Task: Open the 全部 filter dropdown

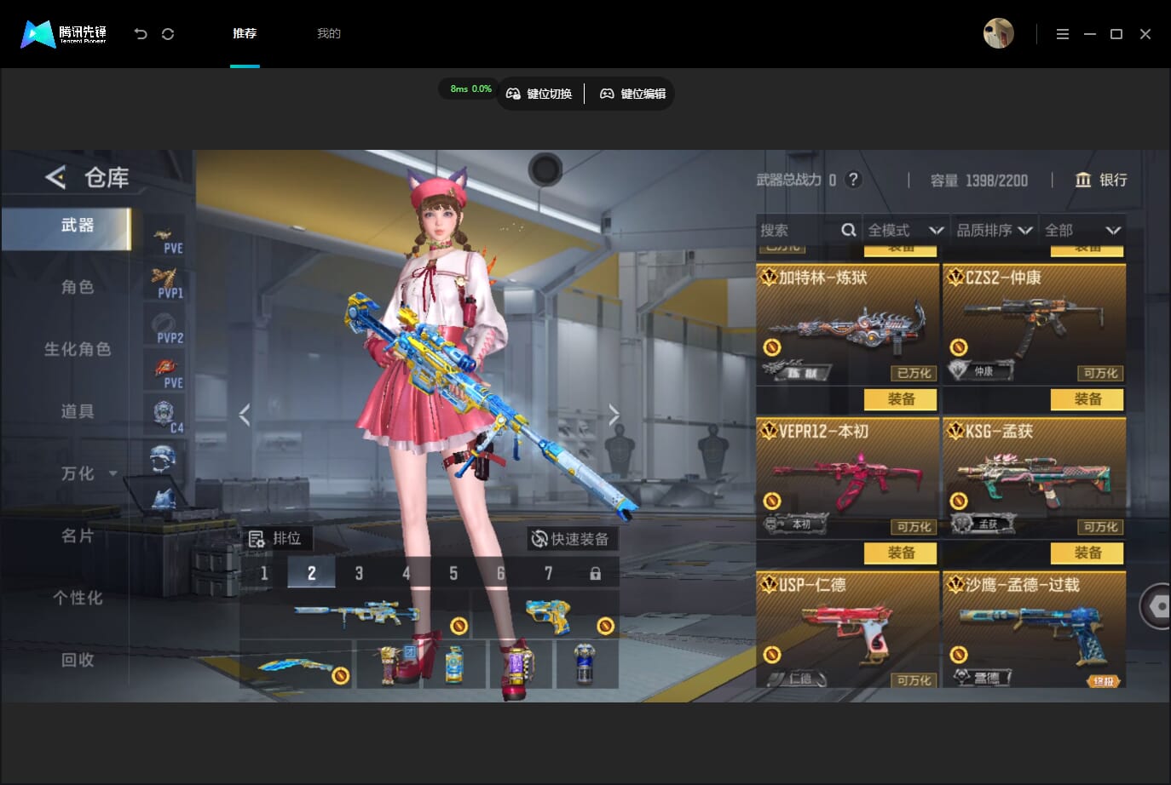Action: [1082, 230]
